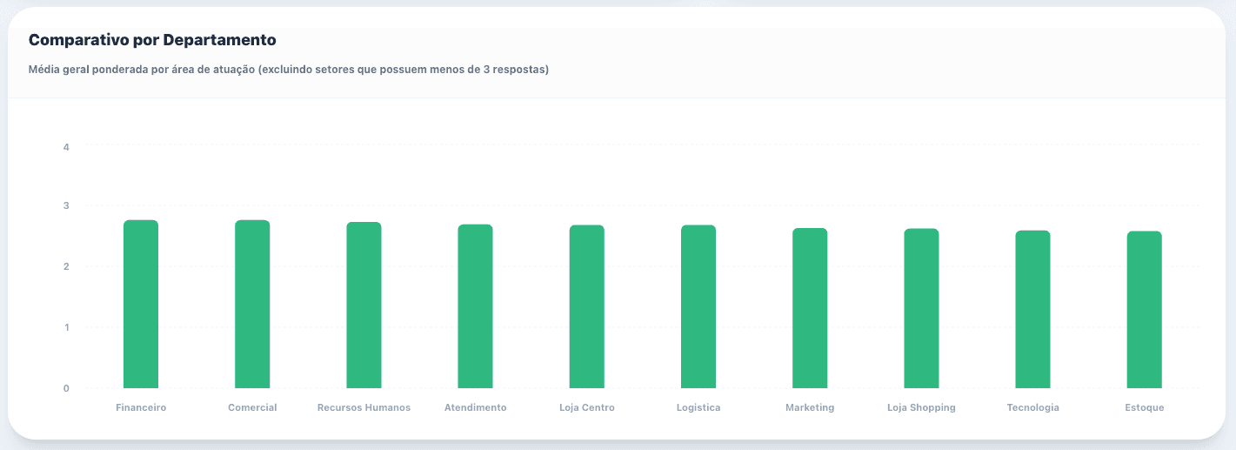Click the Marketing axis label
Screen dimensions: 1236x450
(810, 407)
